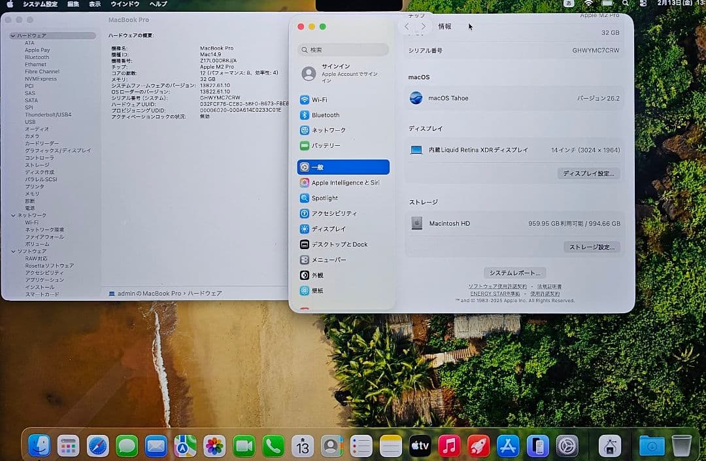706x461 pixels.
Task: Open App Store from the Dock
Action: [x=508, y=446]
